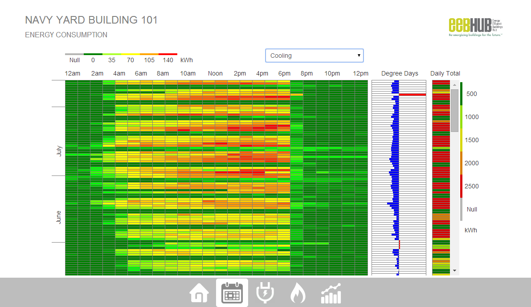Click the orange 105 legend swatch
This screenshot has width=531, height=307.
click(x=149, y=54)
